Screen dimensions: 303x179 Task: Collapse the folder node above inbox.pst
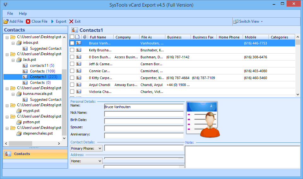coord(7,38)
